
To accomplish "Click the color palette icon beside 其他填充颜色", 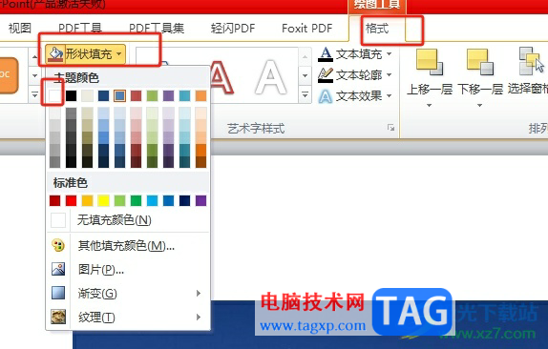I will 58,245.
